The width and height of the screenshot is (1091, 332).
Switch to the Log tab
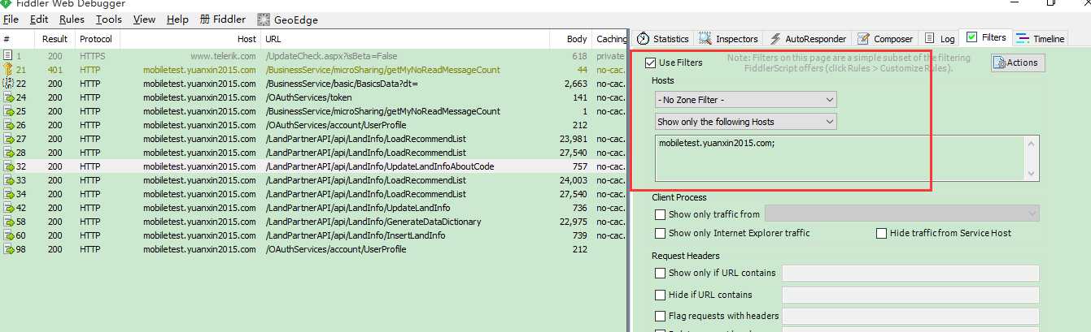click(940, 39)
